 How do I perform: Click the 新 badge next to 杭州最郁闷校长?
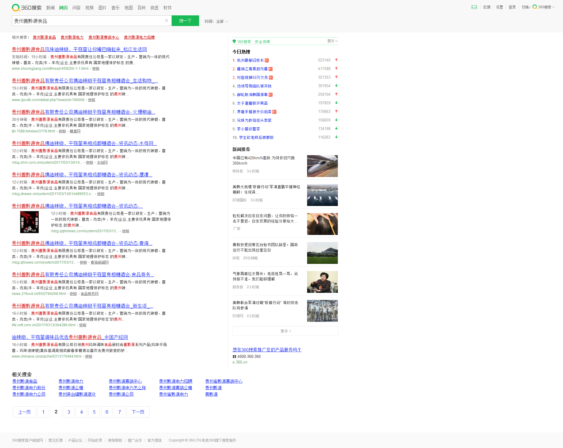pos(267,60)
